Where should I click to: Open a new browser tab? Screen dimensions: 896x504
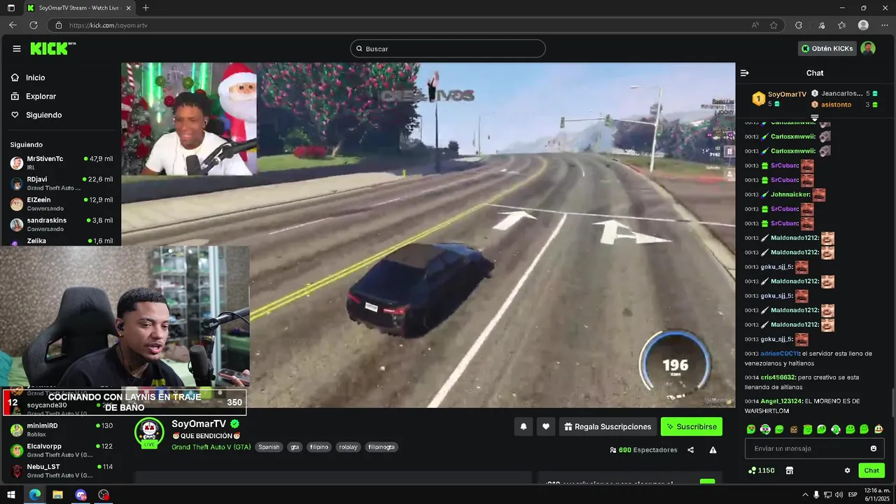(x=146, y=8)
